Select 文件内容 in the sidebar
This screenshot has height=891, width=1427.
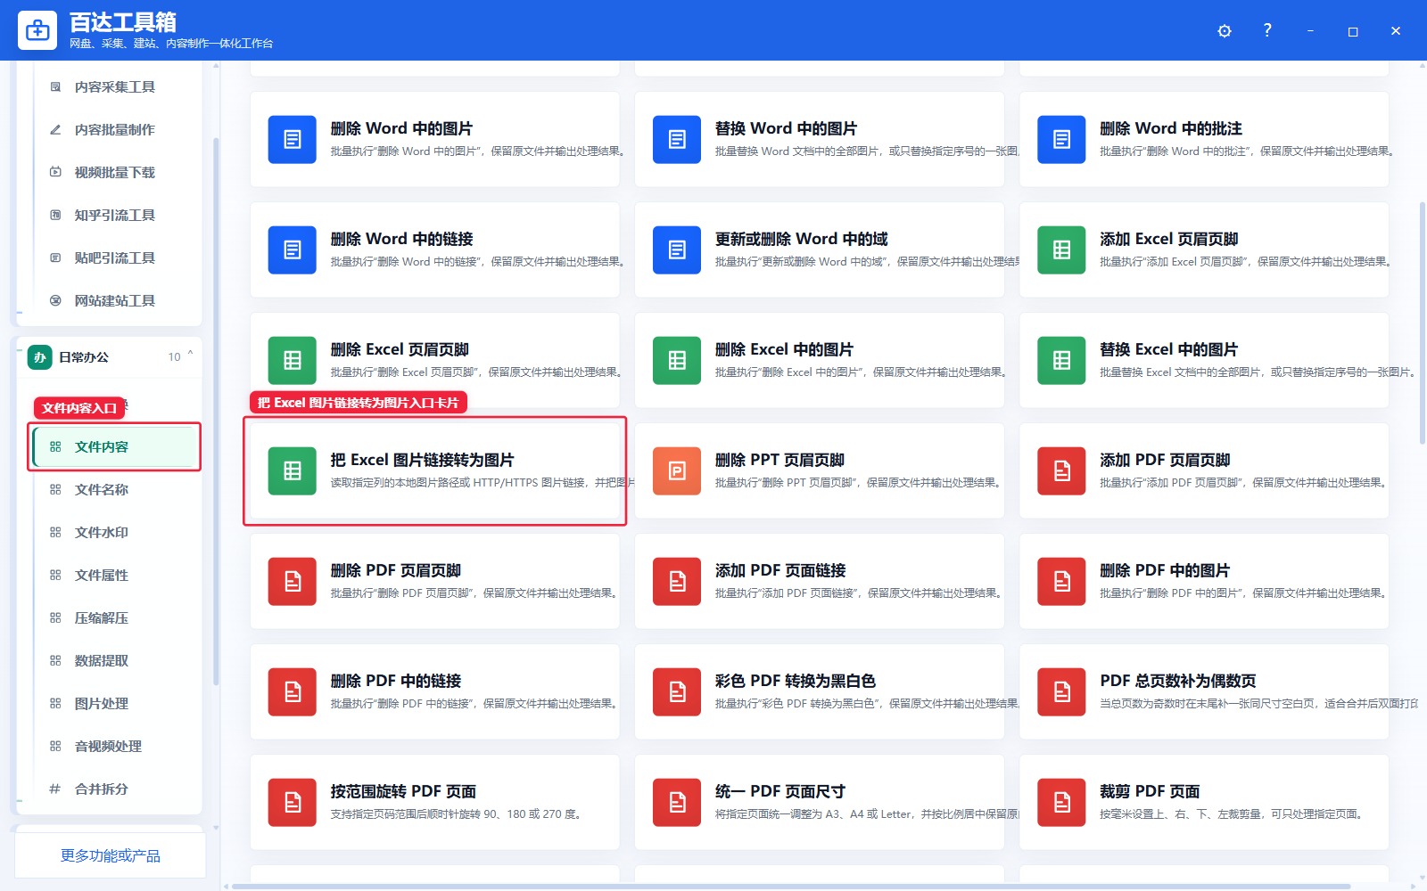[x=114, y=447]
